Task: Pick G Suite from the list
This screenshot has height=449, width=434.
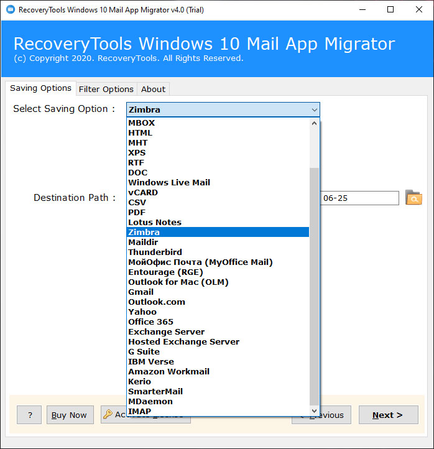Action: 218,351
